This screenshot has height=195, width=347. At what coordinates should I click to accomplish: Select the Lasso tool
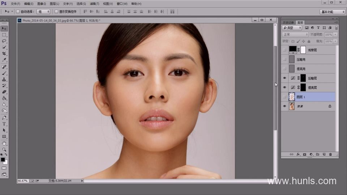[x=4, y=41]
